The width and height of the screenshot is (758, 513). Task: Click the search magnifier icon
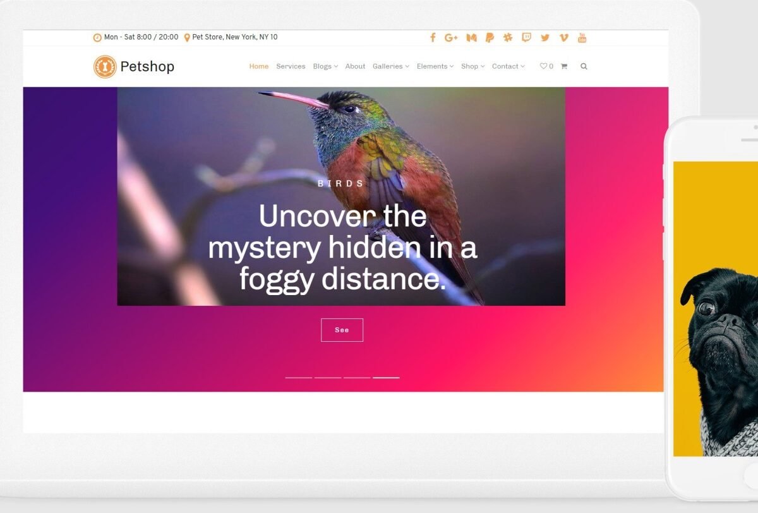584,66
